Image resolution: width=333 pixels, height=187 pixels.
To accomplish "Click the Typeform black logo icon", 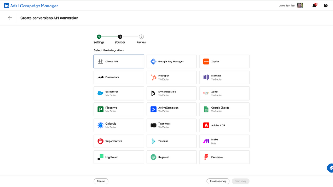I will point(153,125).
